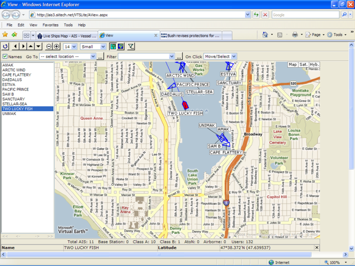Image resolution: width=355 pixels, height=266 pixels.
Task: Go forward with the browser Forward button
Action: click(16, 15)
